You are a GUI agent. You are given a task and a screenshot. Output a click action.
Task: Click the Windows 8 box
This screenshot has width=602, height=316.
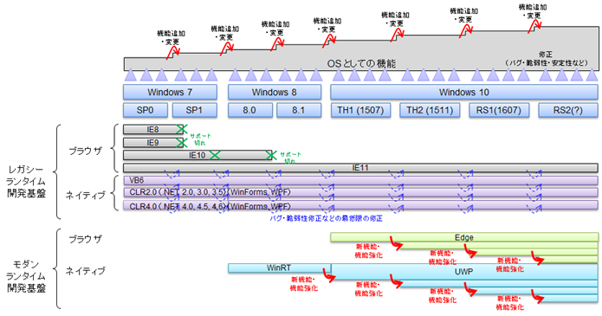pyautogui.click(x=274, y=92)
